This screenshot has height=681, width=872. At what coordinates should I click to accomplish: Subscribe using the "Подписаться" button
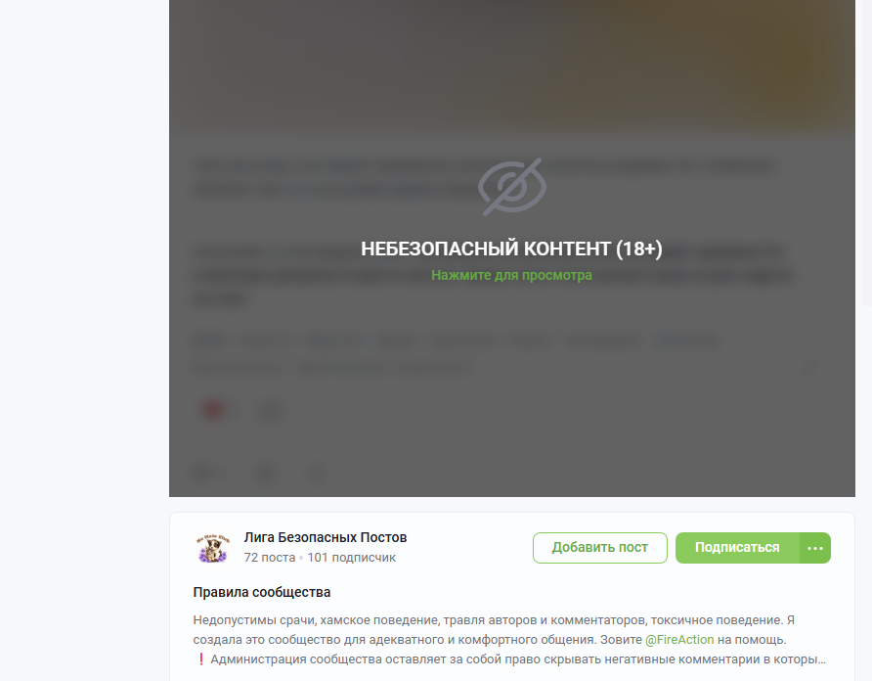pos(737,547)
